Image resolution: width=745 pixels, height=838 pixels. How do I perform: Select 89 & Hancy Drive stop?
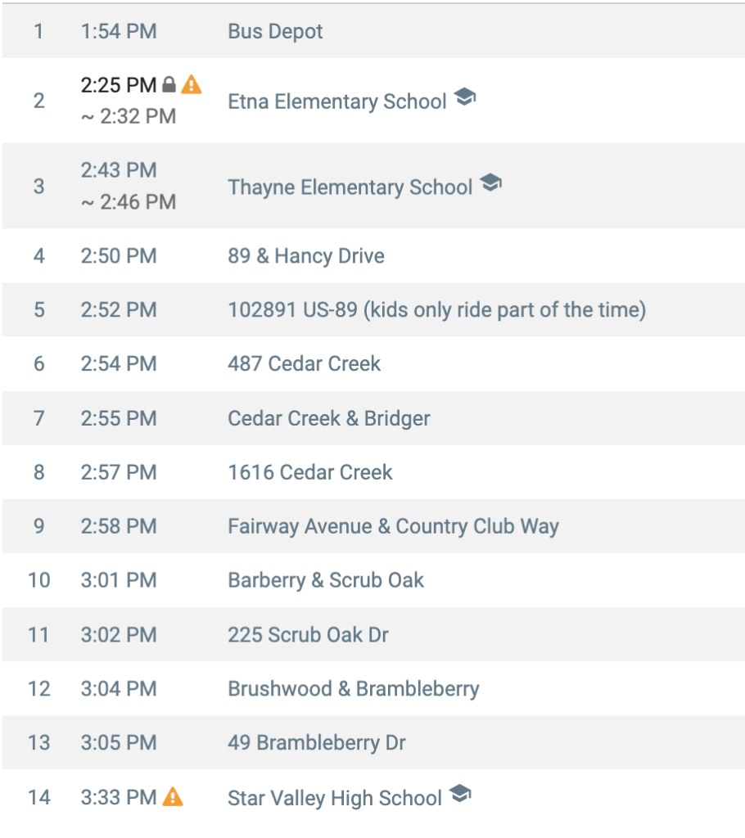pos(306,256)
